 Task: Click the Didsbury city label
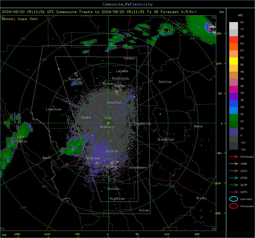pos(107,127)
